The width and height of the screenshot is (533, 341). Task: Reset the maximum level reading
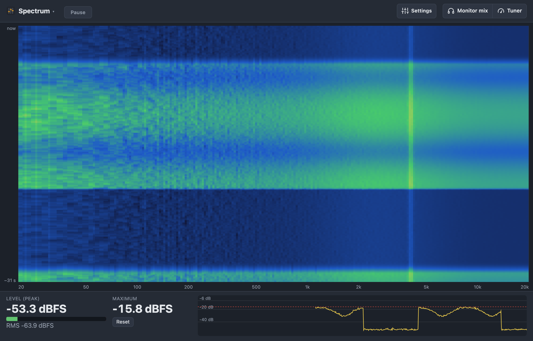pyautogui.click(x=123, y=322)
